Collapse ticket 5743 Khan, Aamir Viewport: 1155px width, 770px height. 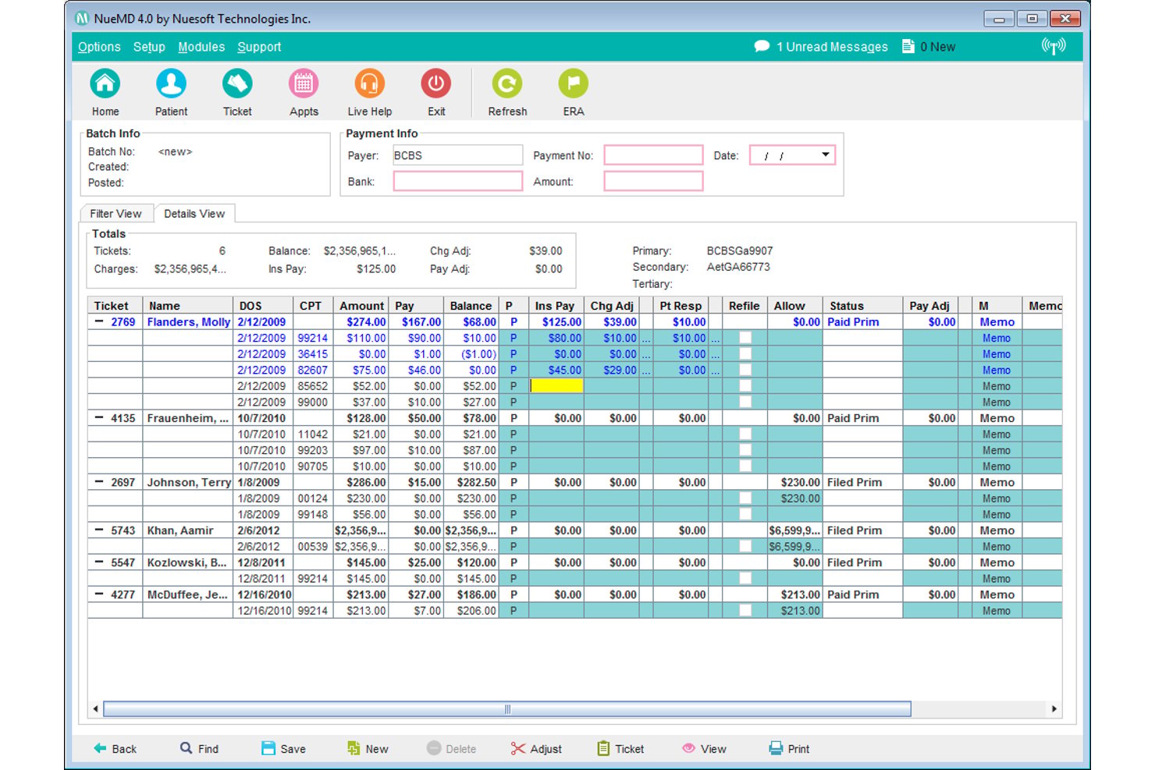click(x=99, y=530)
